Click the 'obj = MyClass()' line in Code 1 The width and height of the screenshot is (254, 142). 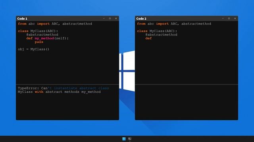33,49
